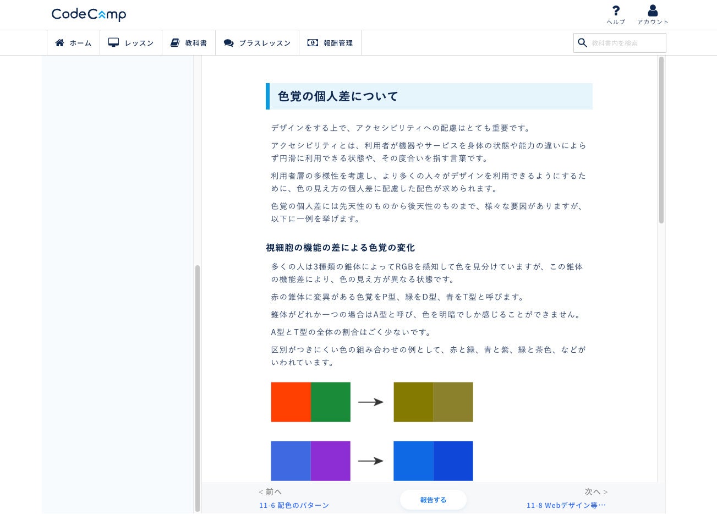Click the dark olive color block

coord(413,402)
